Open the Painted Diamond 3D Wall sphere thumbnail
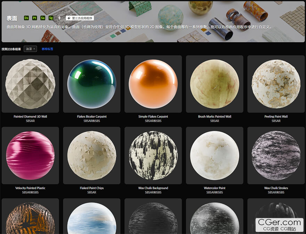The width and height of the screenshot is (306, 234). tap(30, 84)
